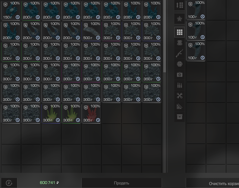Select the 500 г grey artifact item

[x=92, y=31]
